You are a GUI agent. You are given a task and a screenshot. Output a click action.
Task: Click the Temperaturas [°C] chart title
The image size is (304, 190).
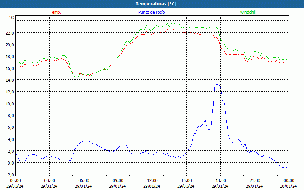[156, 4]
